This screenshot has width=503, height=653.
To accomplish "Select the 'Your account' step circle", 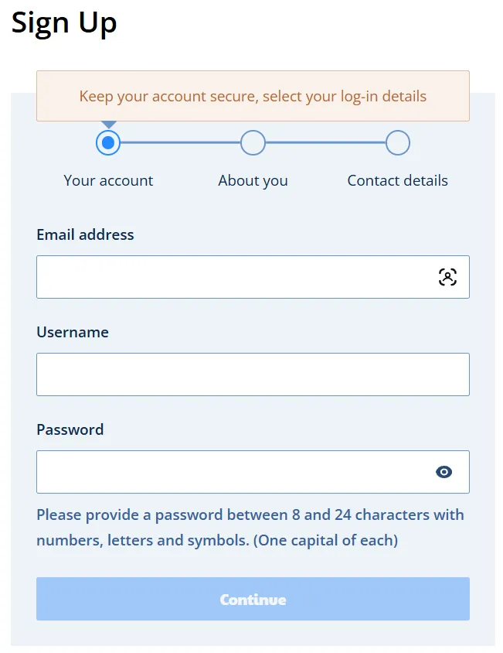I will [x=108, y=143].
